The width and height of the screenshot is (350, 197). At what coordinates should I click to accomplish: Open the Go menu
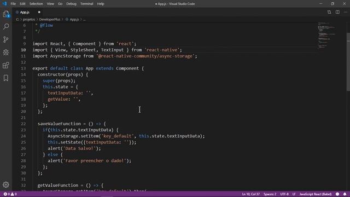pyautogui.click(x=60, y=4)
